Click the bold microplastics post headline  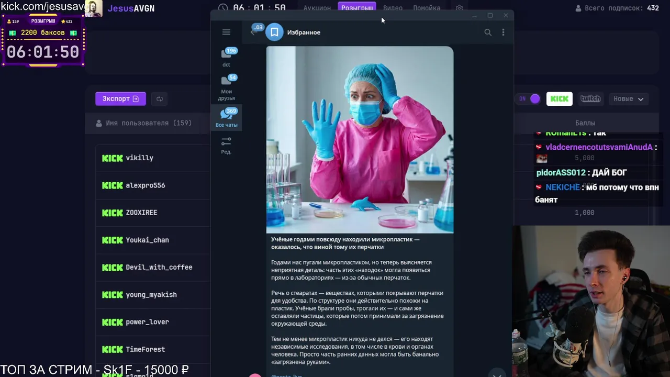pos(345,243)
